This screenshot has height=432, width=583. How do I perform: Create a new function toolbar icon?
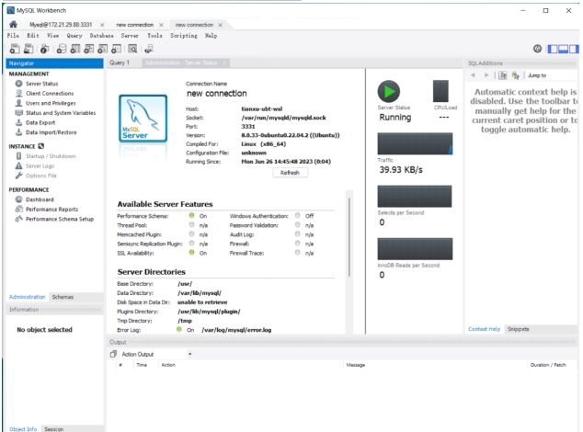(x=117, y=49)
